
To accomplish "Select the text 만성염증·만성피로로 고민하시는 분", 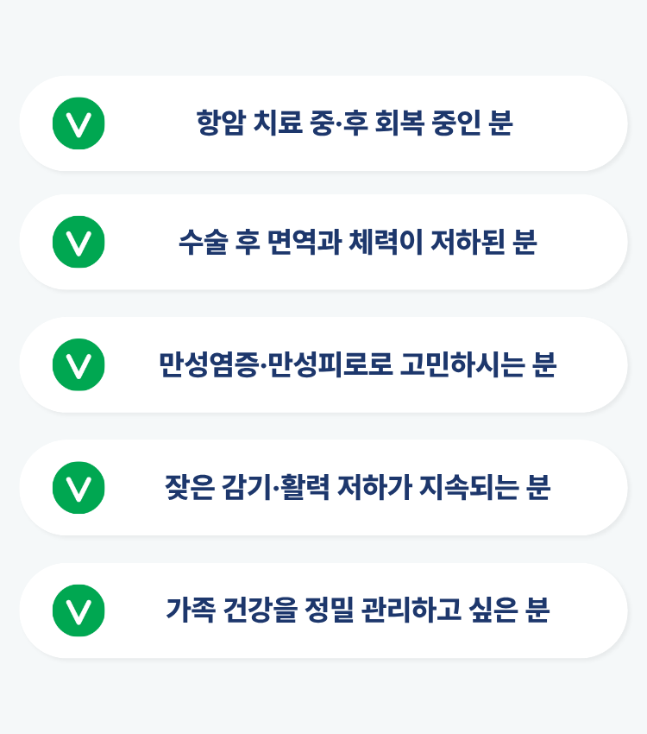I will coord(357,365).
